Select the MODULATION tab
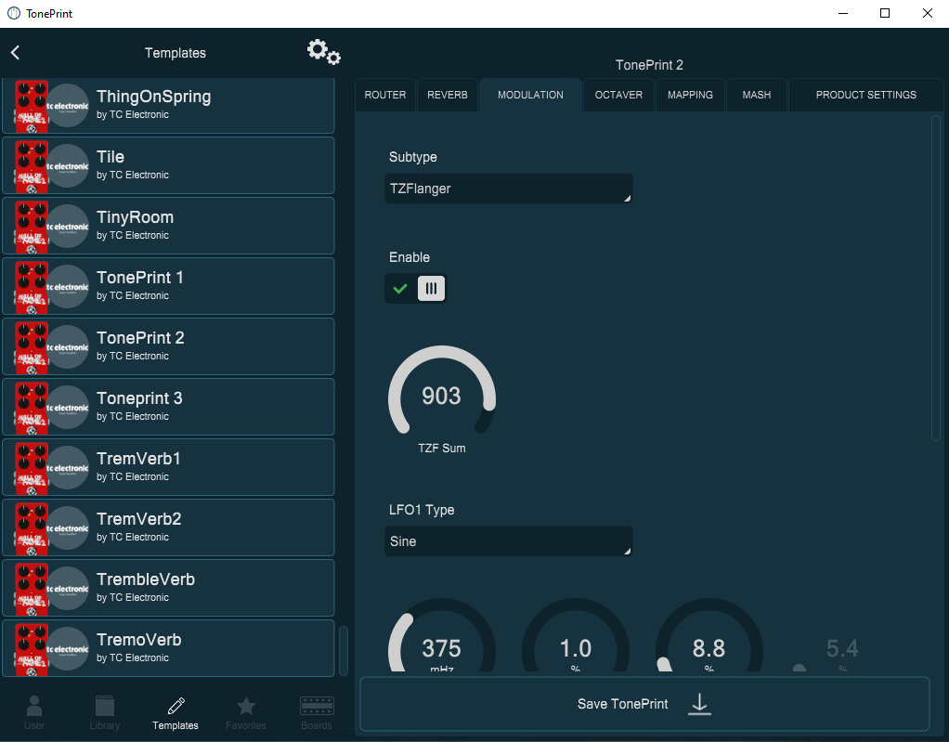The height and width of the screenshot is (742, 949). [x=530, y=95]
